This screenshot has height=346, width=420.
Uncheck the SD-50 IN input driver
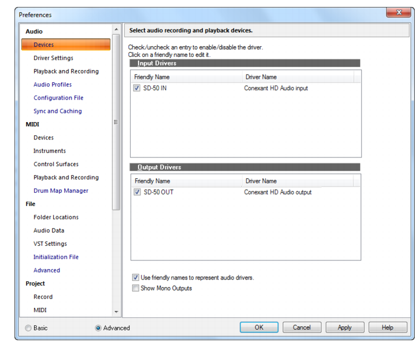[136, 88]
